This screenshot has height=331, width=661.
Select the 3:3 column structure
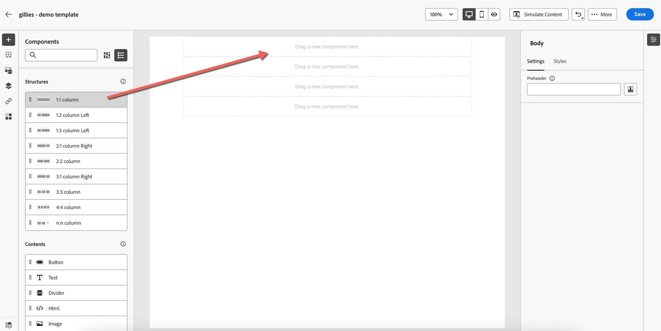(76, 192)
